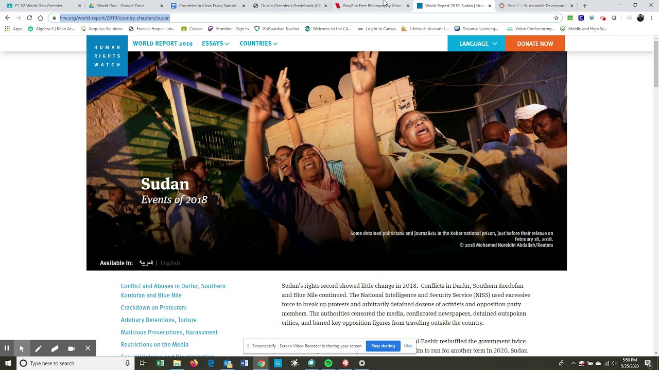Click the green Google Classroom extension icon
Viewport: 659px width, 370px height.
(570, 17)
